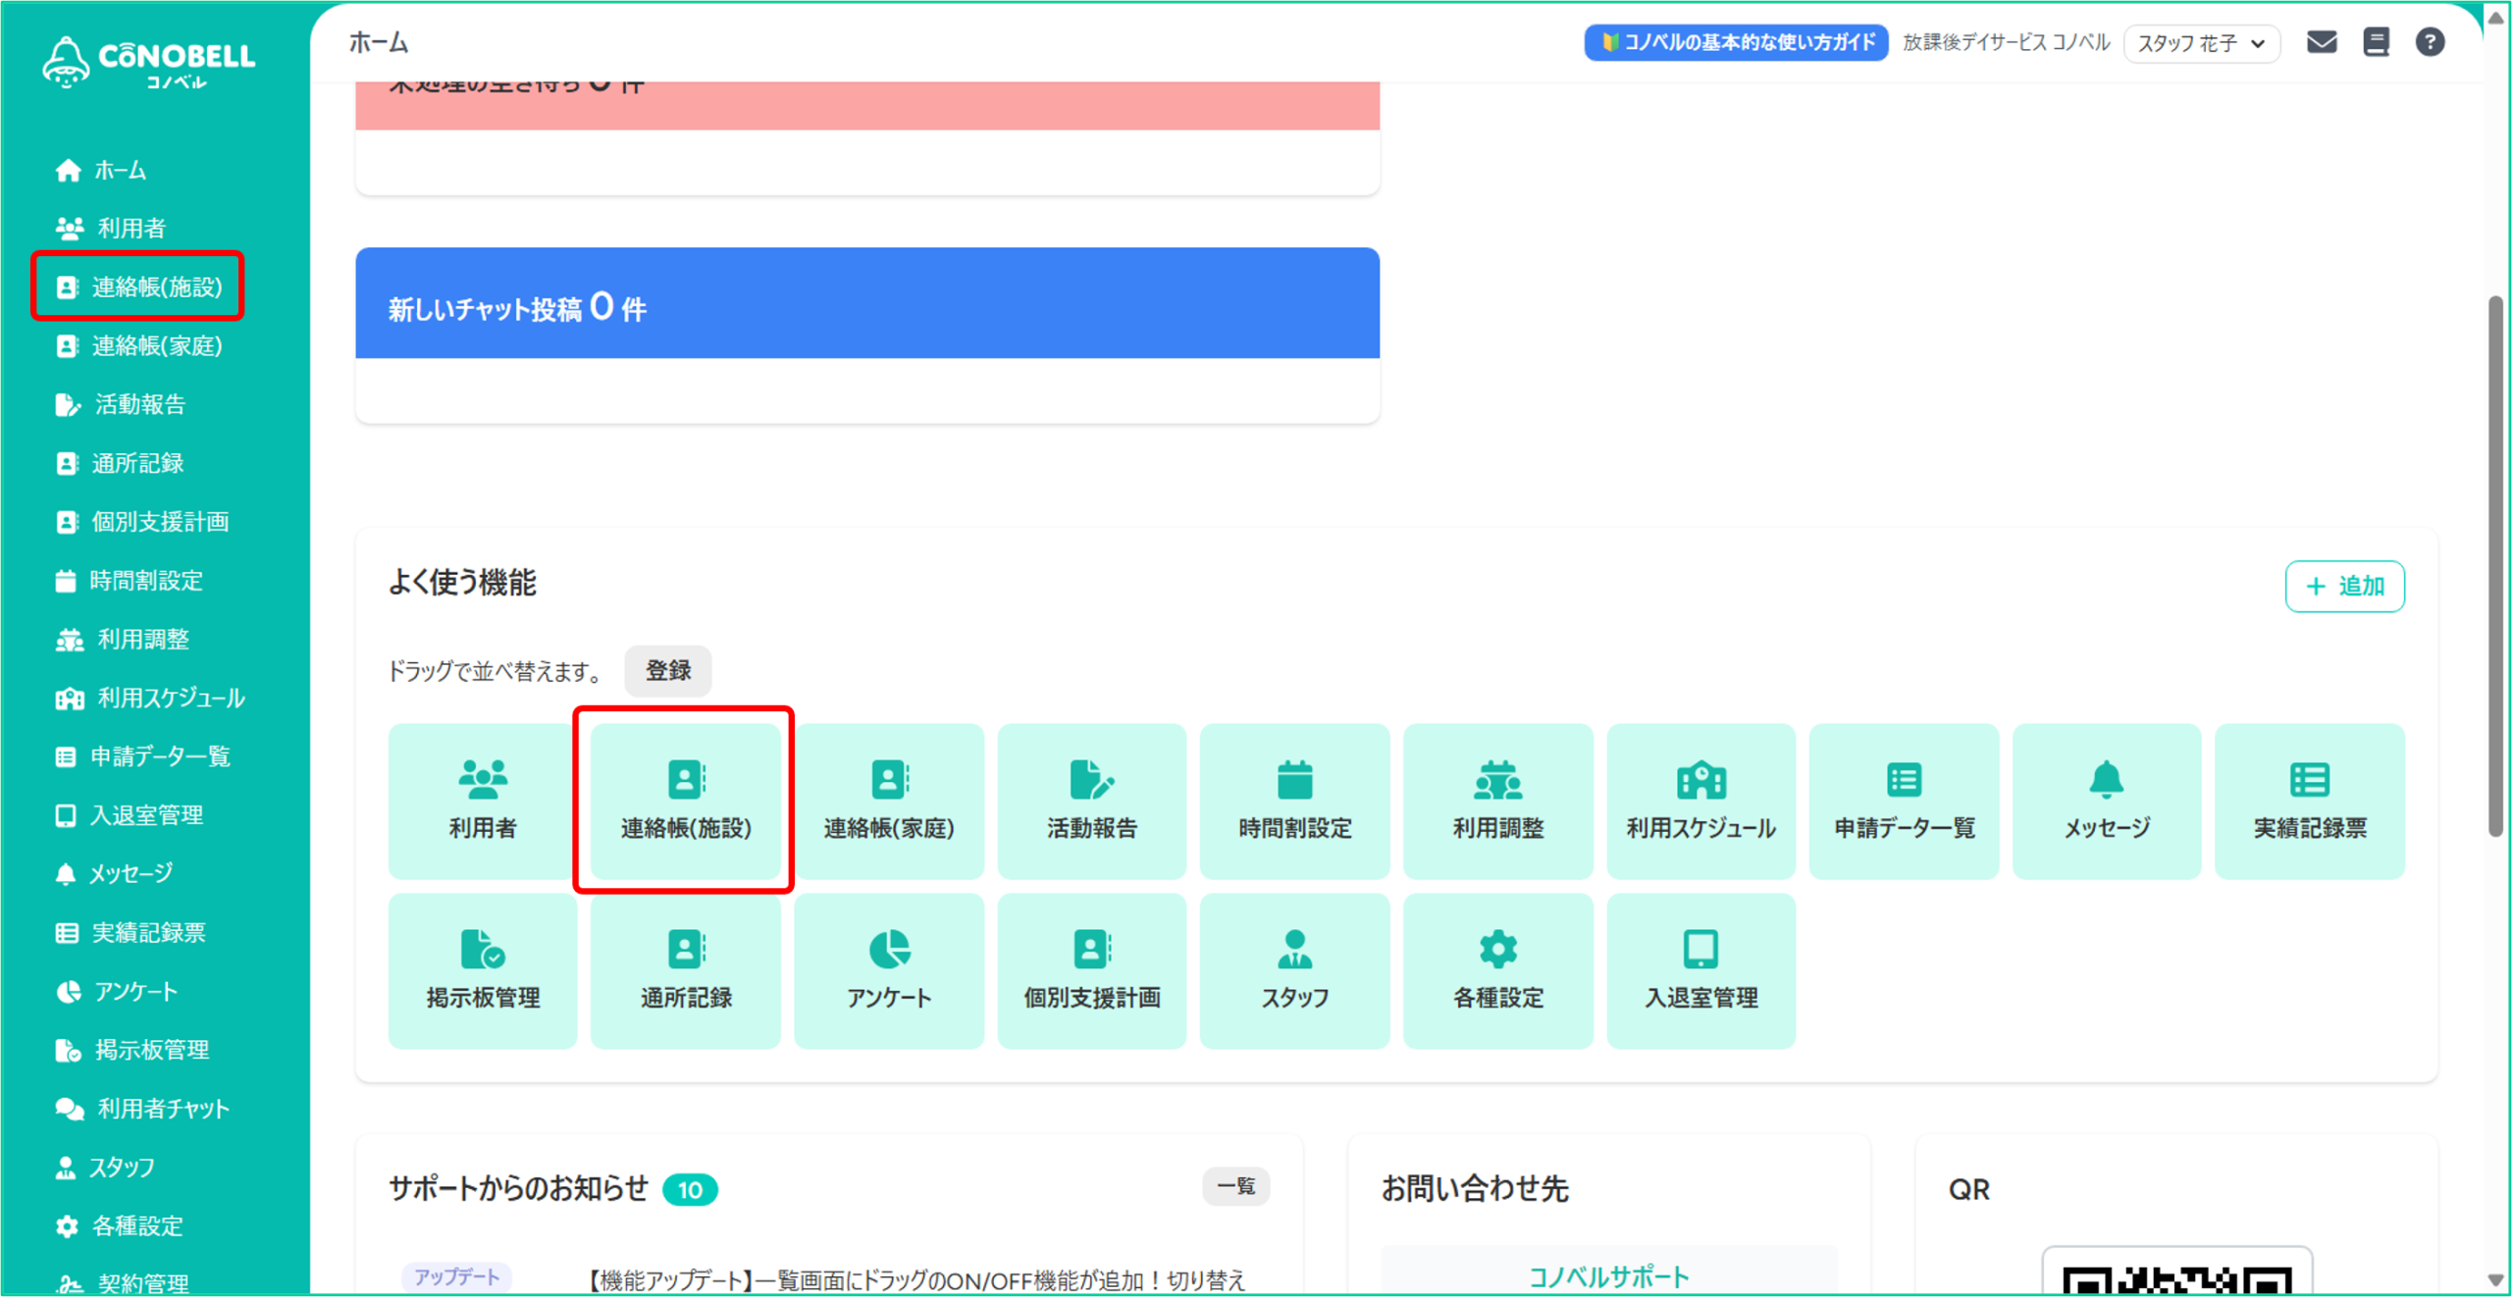Click the 登録 button

[x=667, y=671]
